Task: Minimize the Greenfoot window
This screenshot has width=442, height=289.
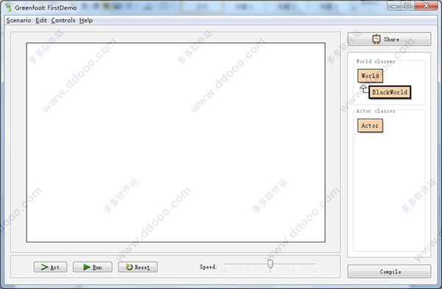Action: tap(394, 5)
